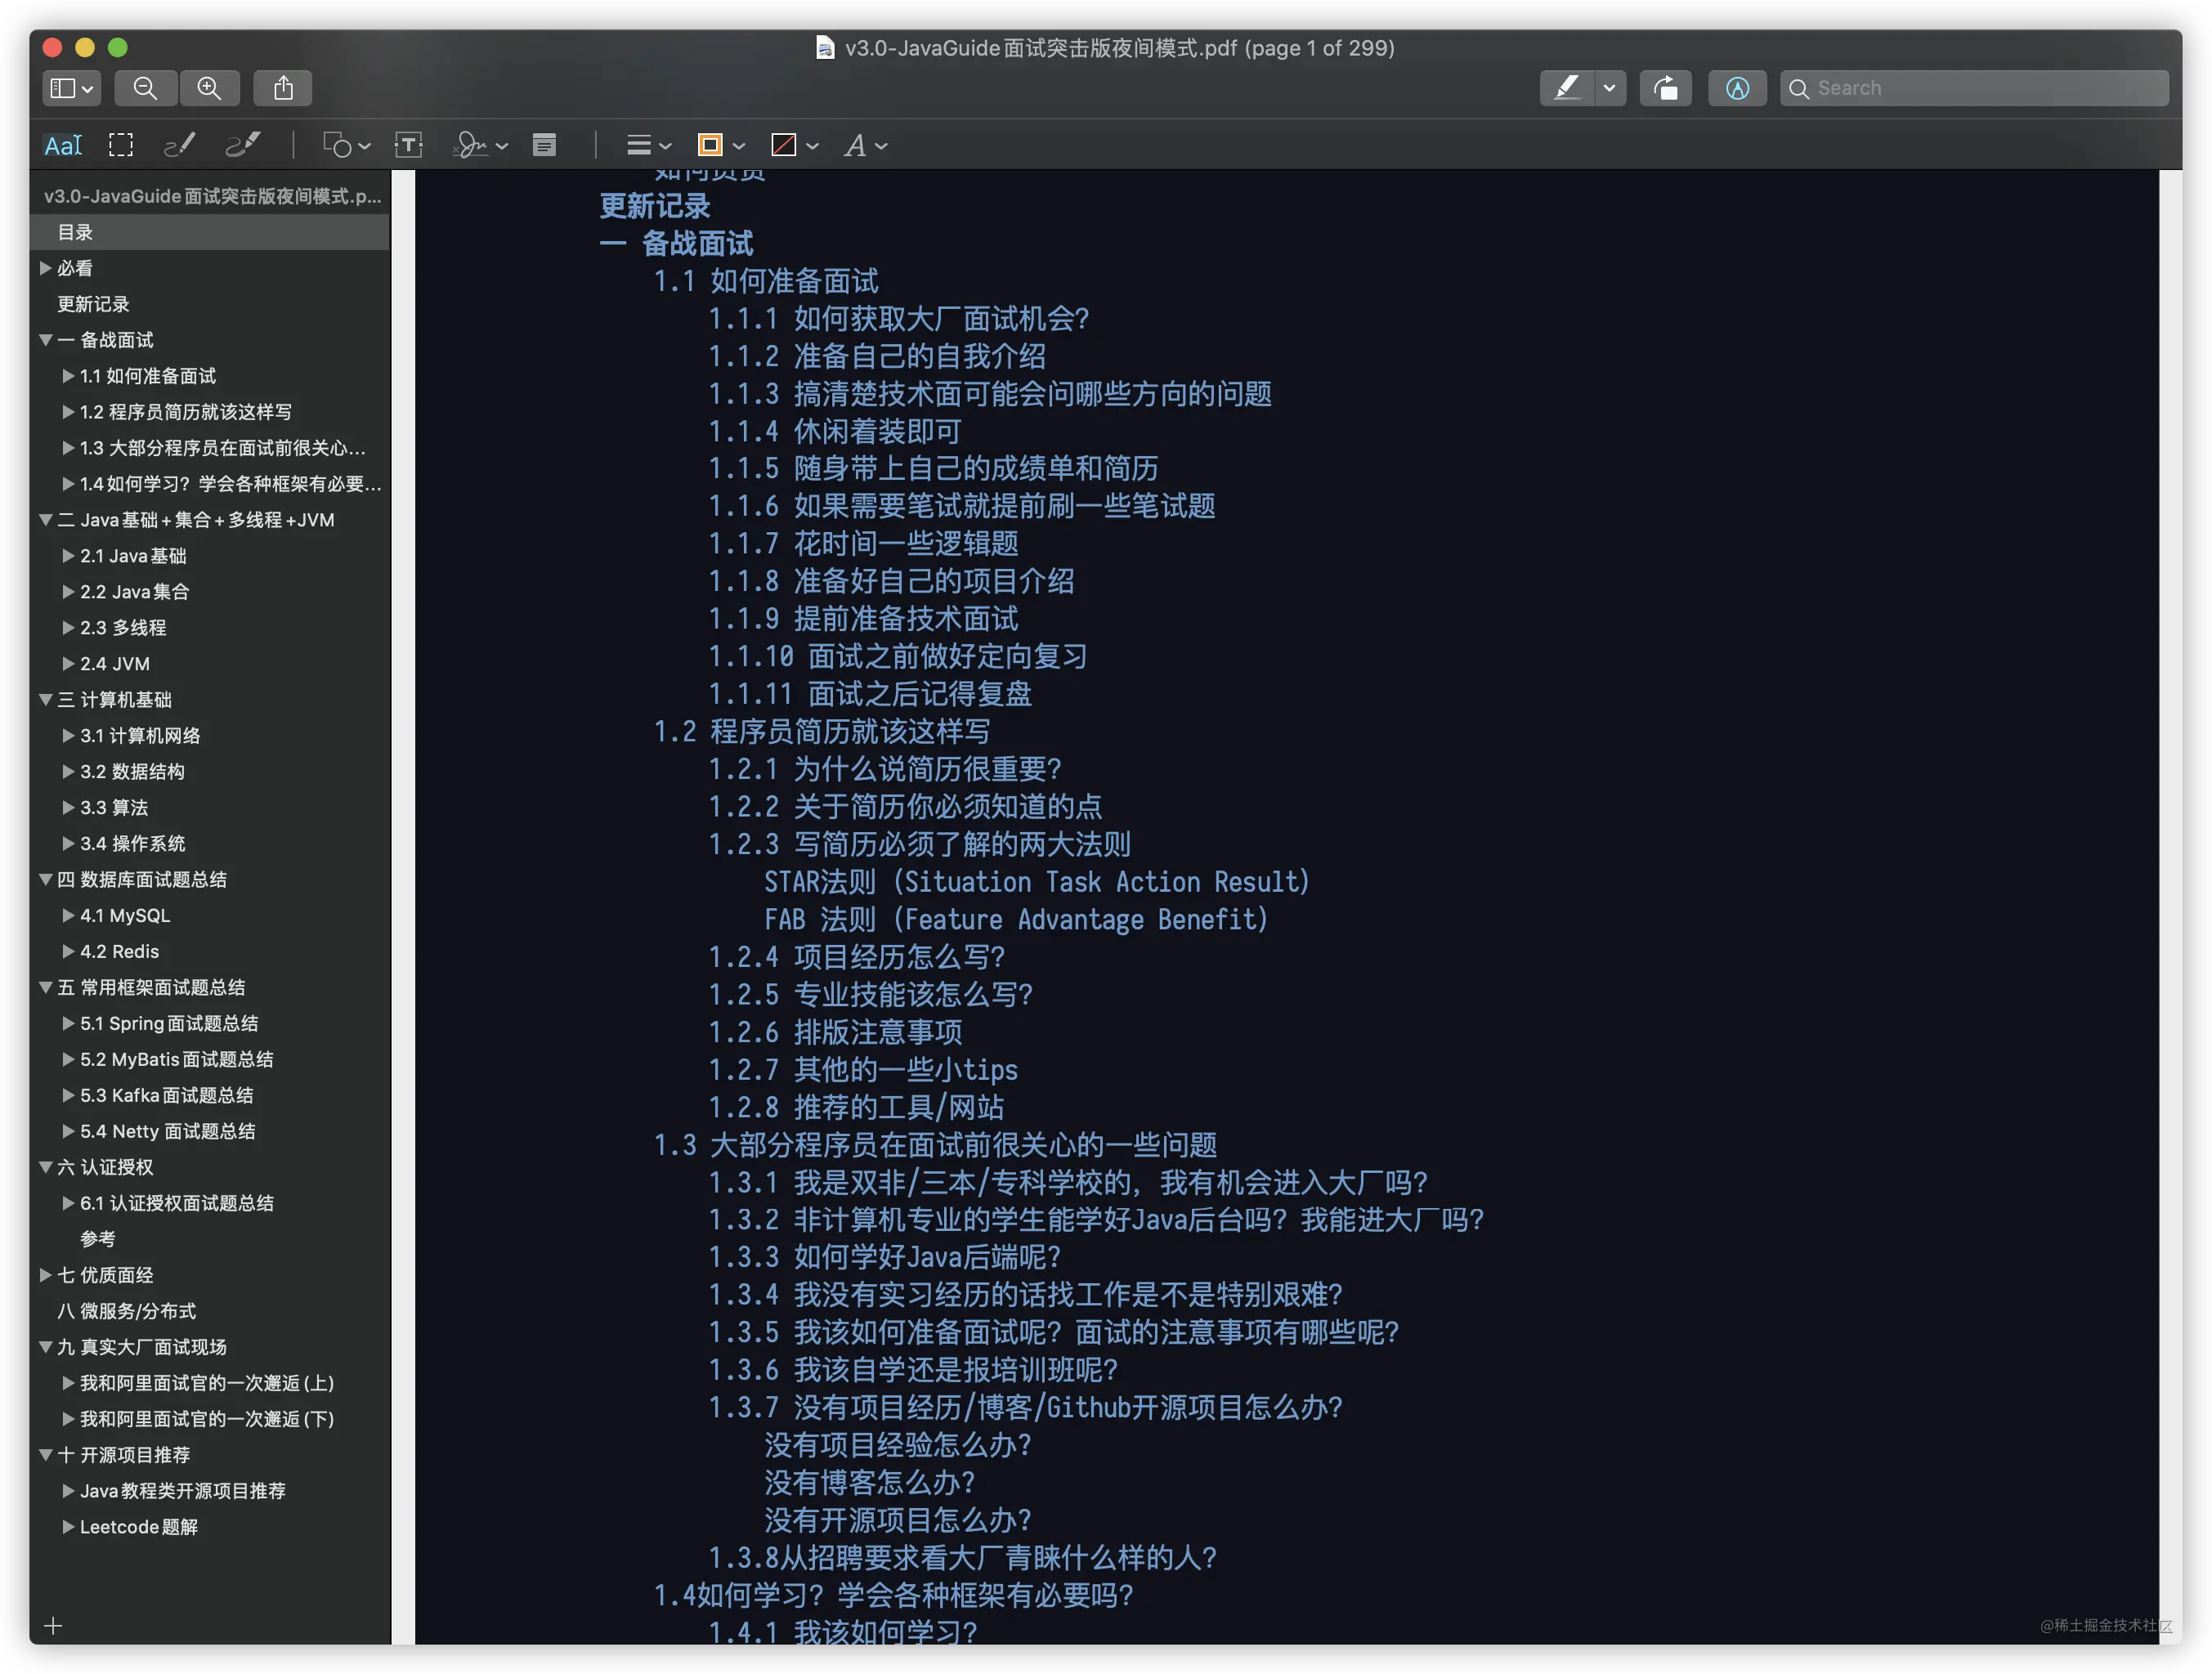Open link 1.1.1 如何获取大厂面试机会?
The height and width of the screenshot is (1674, 2212).
[x=899, y=319]
